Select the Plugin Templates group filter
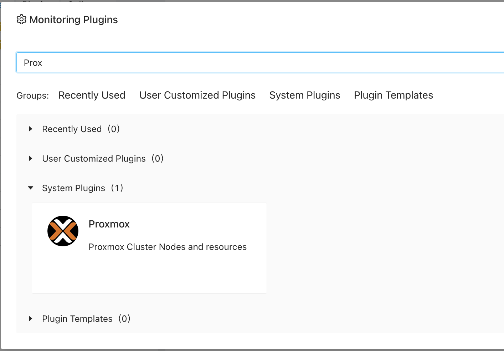The image size is (504, 351). [393, 95]
